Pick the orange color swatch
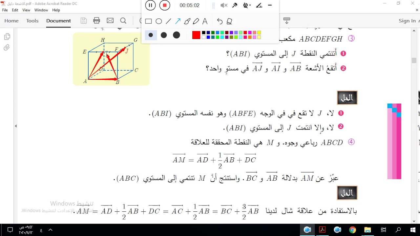 coord(250,37)
